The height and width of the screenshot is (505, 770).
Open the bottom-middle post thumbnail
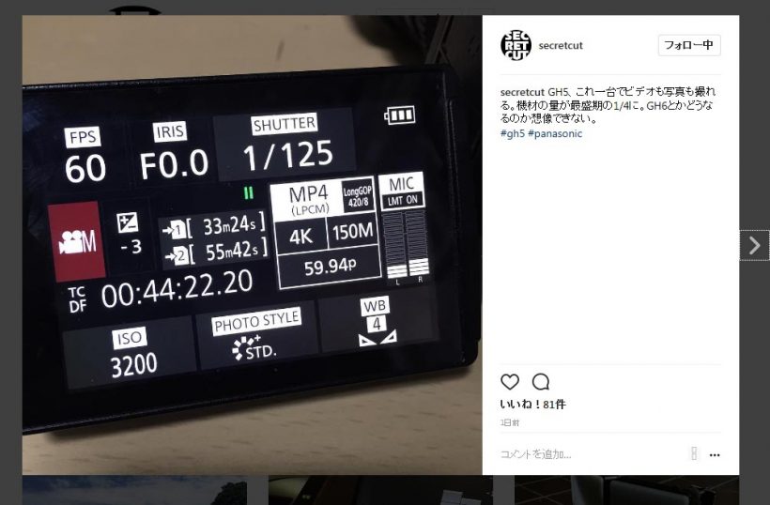pyautogui.click(x=380, y=490)
